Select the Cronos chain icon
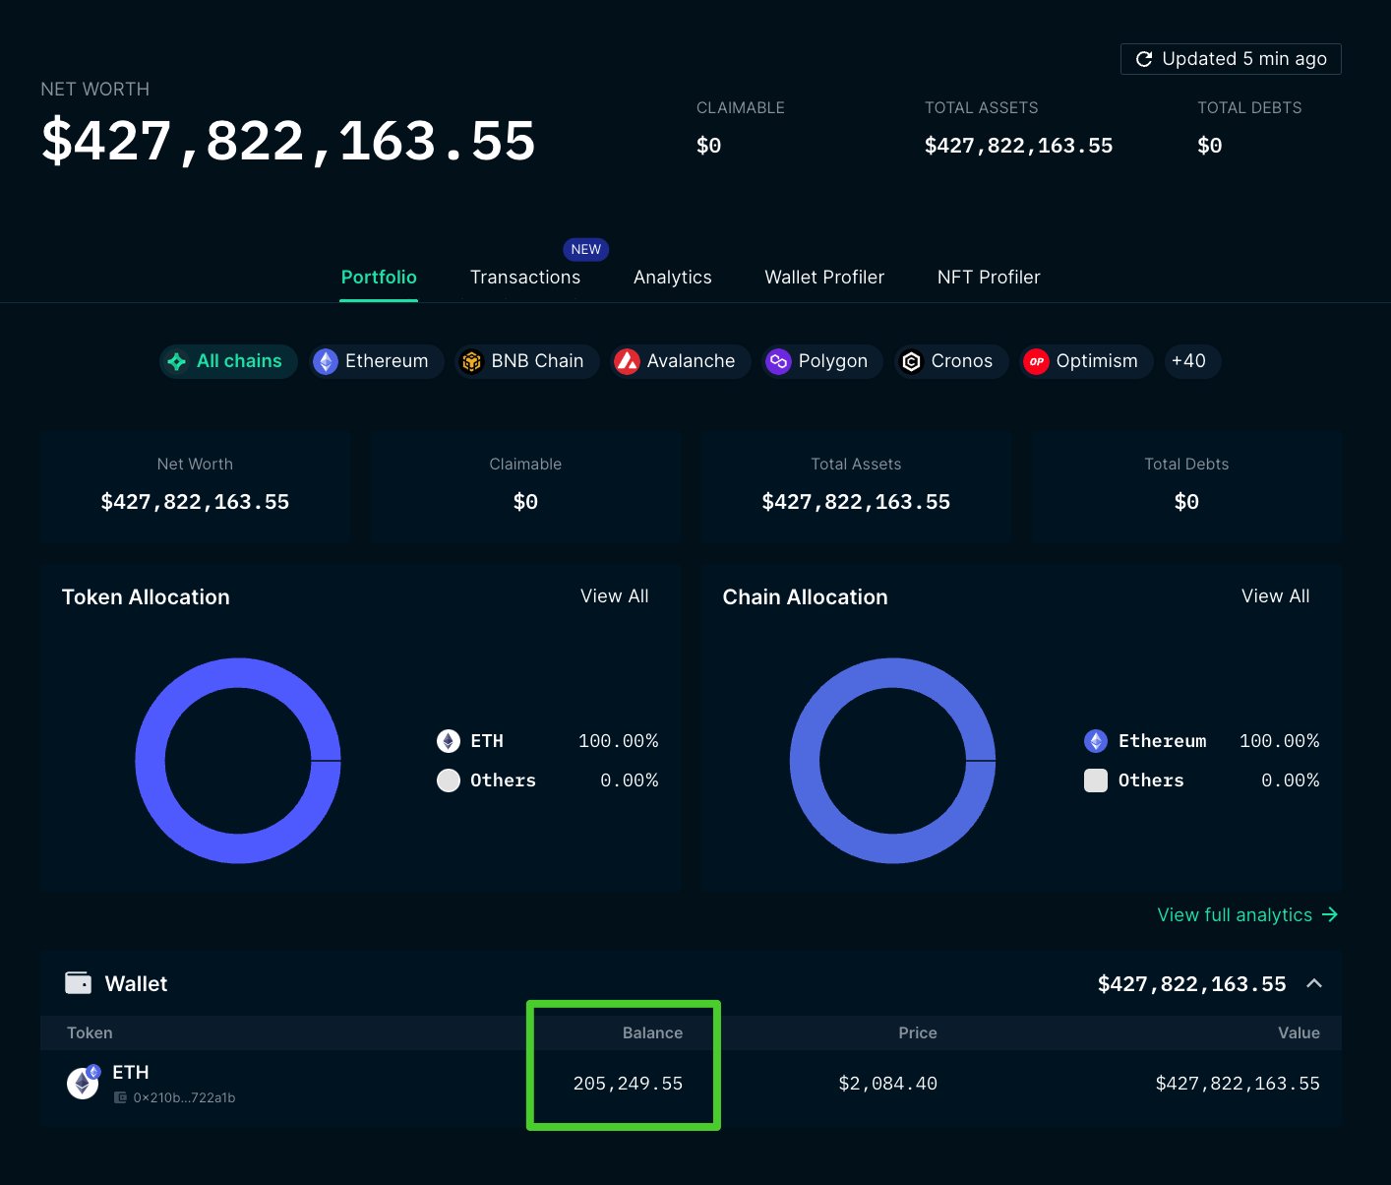1391x1185 pixels. coord(911,361)
